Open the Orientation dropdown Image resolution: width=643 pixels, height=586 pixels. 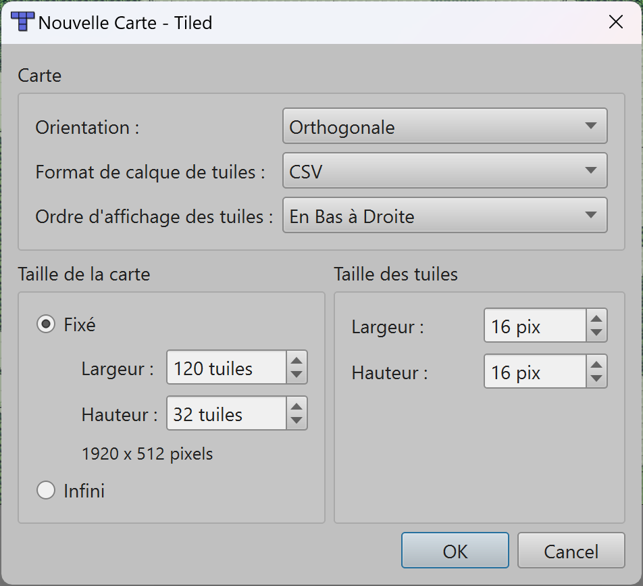coord(444,126)
